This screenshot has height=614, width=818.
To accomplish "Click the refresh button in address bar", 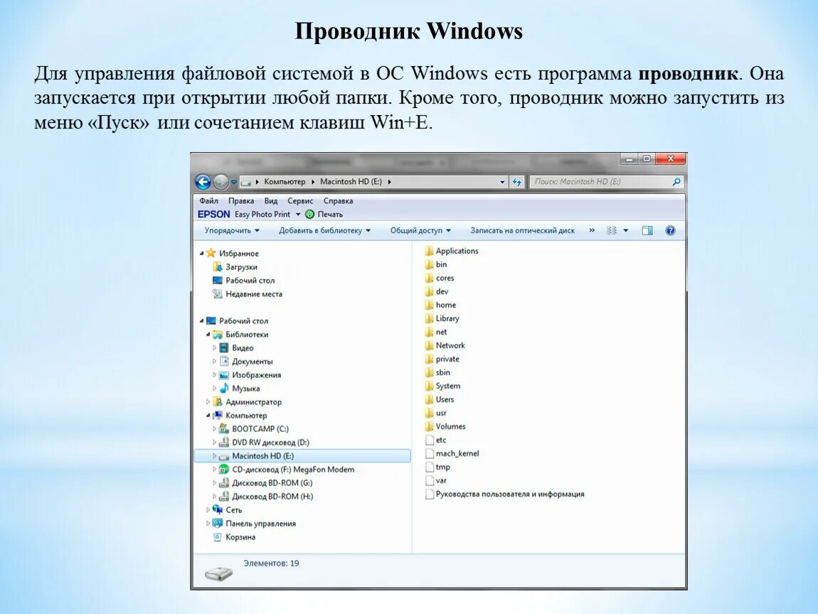I will [516, 181].
